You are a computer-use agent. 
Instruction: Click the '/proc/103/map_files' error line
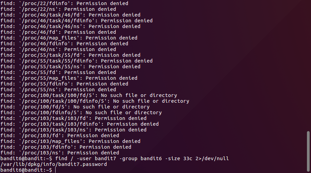70,141
